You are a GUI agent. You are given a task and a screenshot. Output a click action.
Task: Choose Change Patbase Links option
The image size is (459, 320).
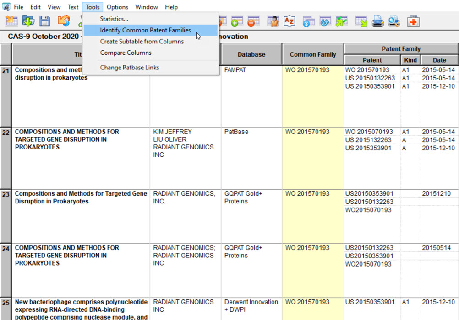tap(130, 67)
